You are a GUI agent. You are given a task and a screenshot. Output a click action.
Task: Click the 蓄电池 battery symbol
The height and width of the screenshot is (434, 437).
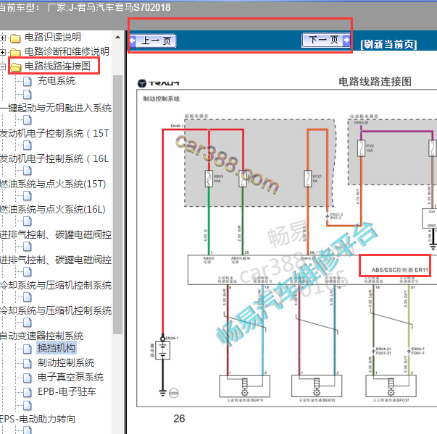[x=163, y=351]
